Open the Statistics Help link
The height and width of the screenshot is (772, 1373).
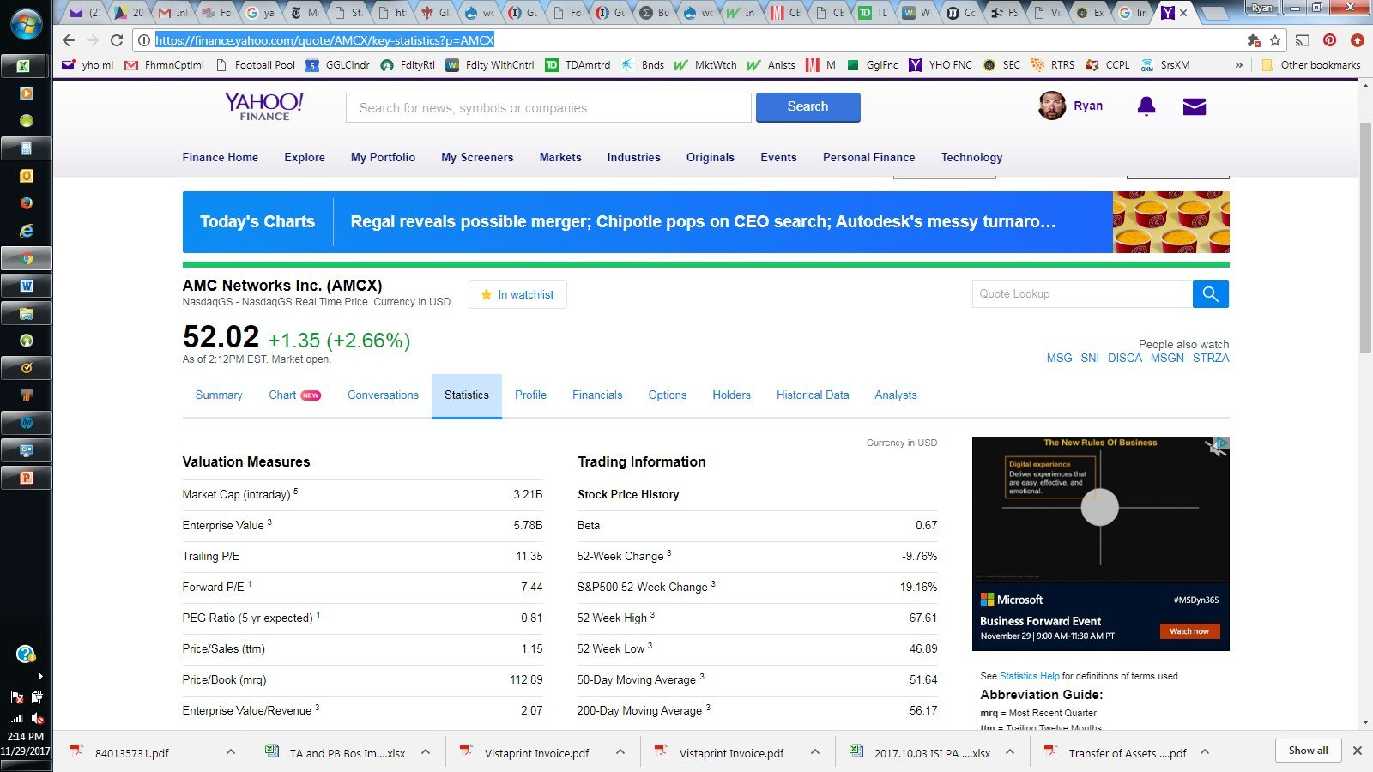(x=1029, y=676)
